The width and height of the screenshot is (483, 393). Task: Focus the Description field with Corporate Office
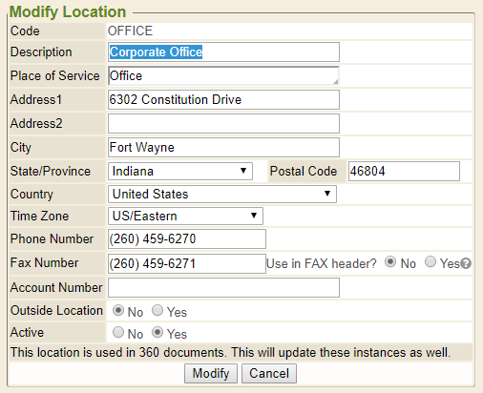click(223, 52)
